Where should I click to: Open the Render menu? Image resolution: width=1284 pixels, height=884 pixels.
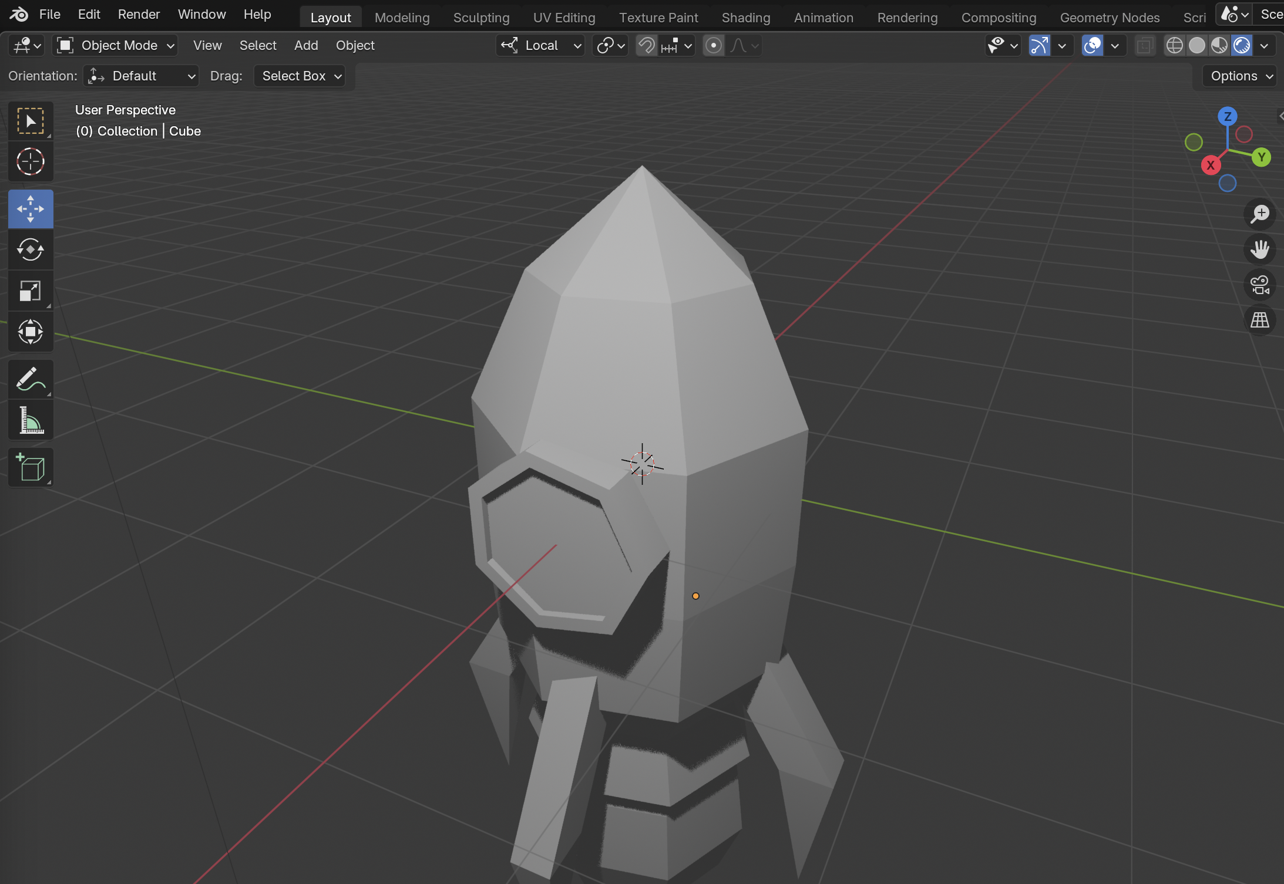[x=139, y=14]
